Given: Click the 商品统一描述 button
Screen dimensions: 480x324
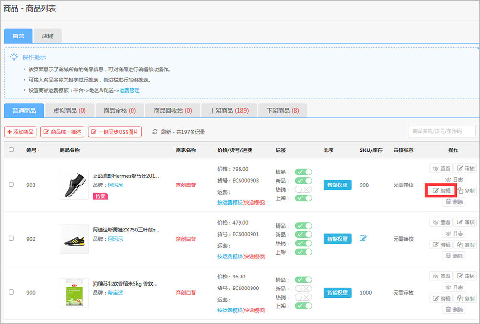Looking at the screenshot, I should 62,132.
